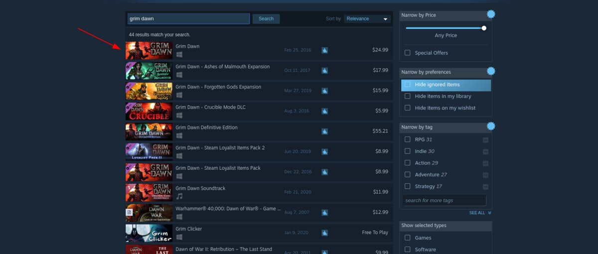Click review icon for Forgotten Gods Expansion

pos(324,91)
